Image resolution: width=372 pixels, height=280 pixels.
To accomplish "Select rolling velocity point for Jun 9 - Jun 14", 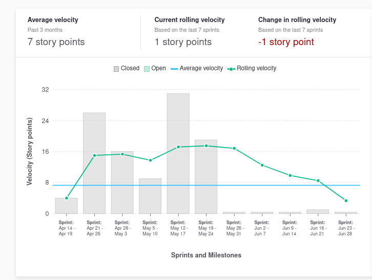I will pos(290,175).
